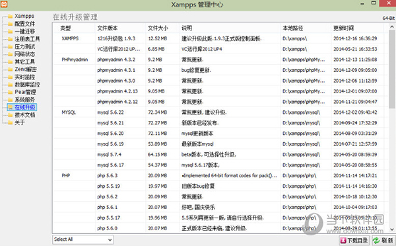
Task: Select the php 5.6.0 row
Action: [x=221, y=228]
